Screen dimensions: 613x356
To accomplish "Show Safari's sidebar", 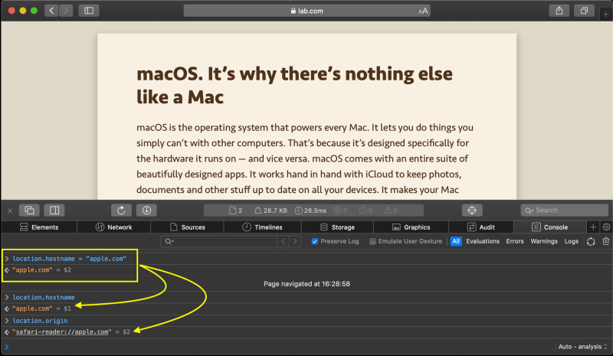I will pyautogui.click(x=89, y=11).
